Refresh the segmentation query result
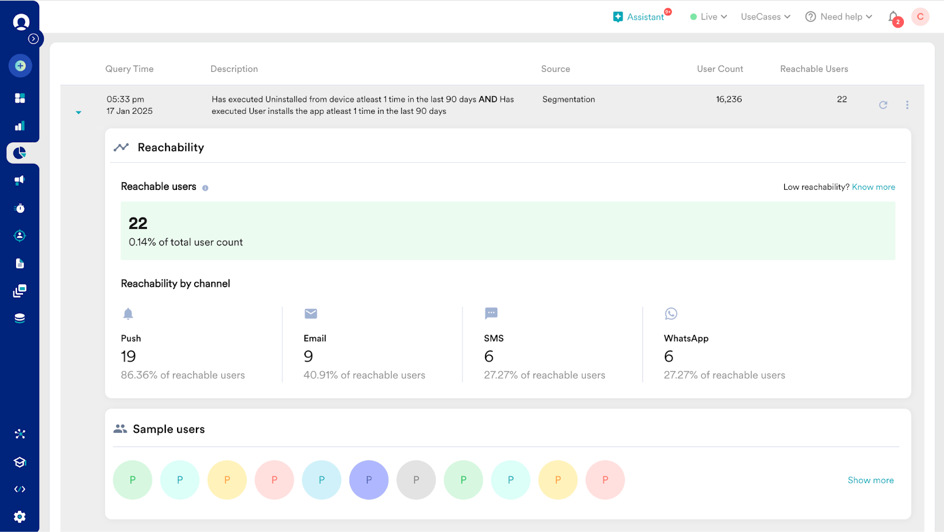This screenshot has height=532, width=944. pyautogui.click(x=883, y=105)
